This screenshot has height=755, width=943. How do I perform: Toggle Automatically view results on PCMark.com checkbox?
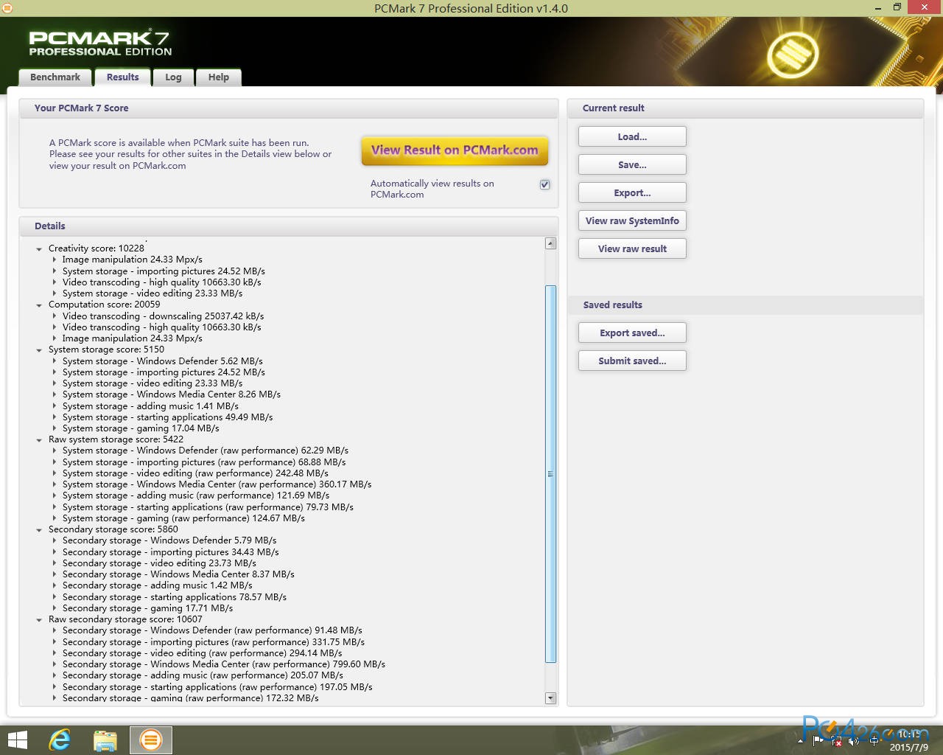[x=544, y=184]
